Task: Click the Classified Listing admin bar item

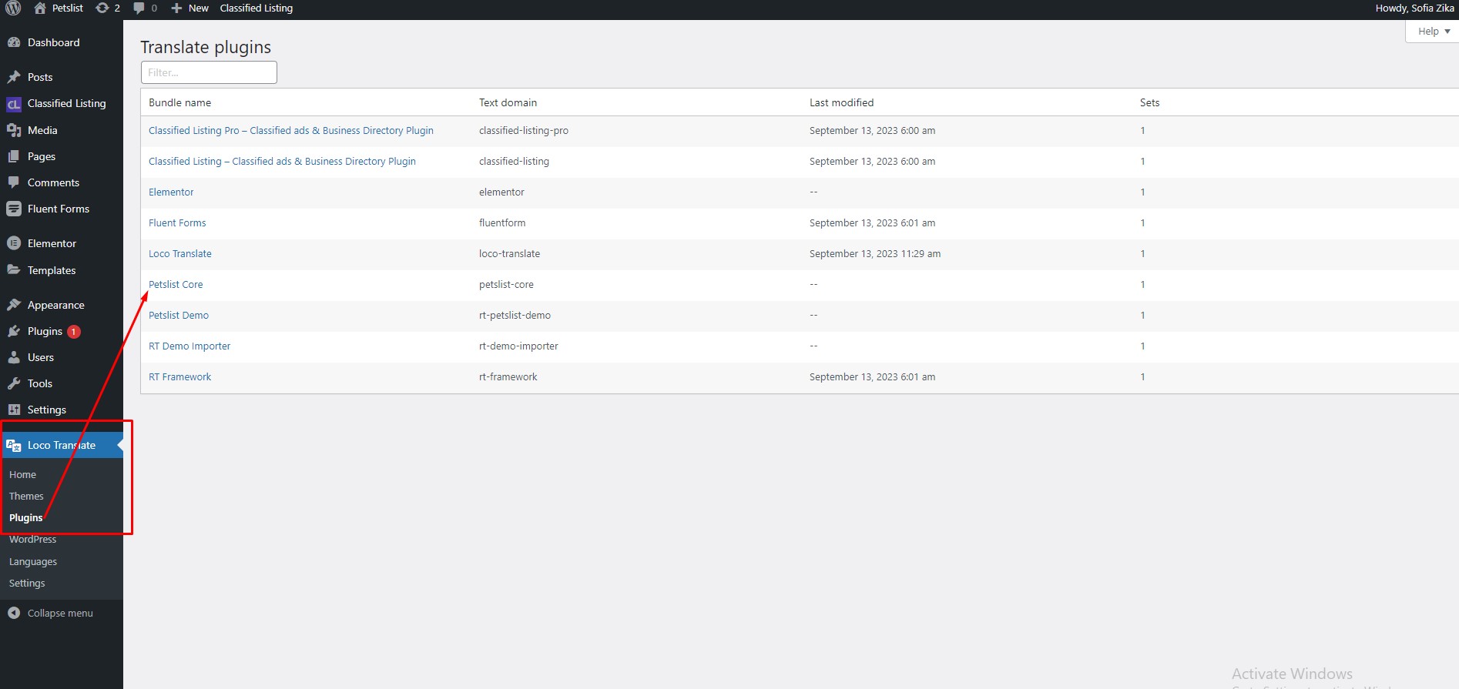Action: [257, 8]
